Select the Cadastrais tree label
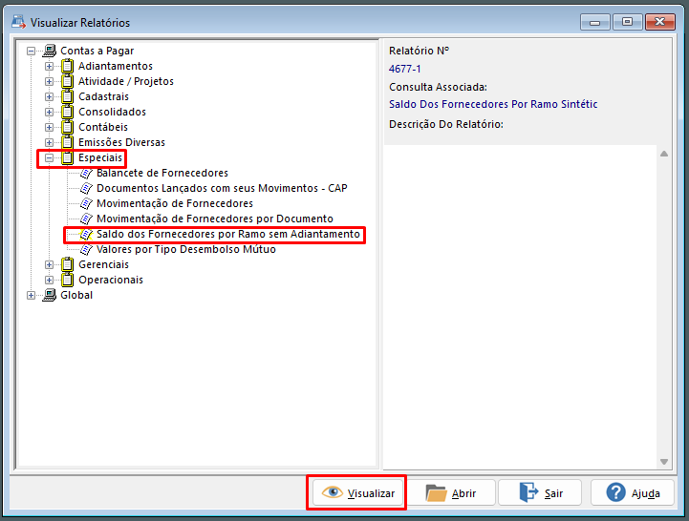Viewport: 689px width, 521px height. (104, 96)
